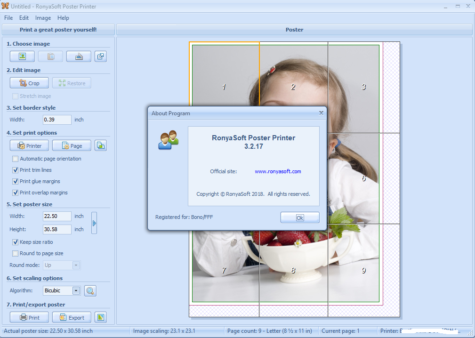Close the About Program dialog
The width and height of the screenshot is (475, 338).
coord(321,113)
